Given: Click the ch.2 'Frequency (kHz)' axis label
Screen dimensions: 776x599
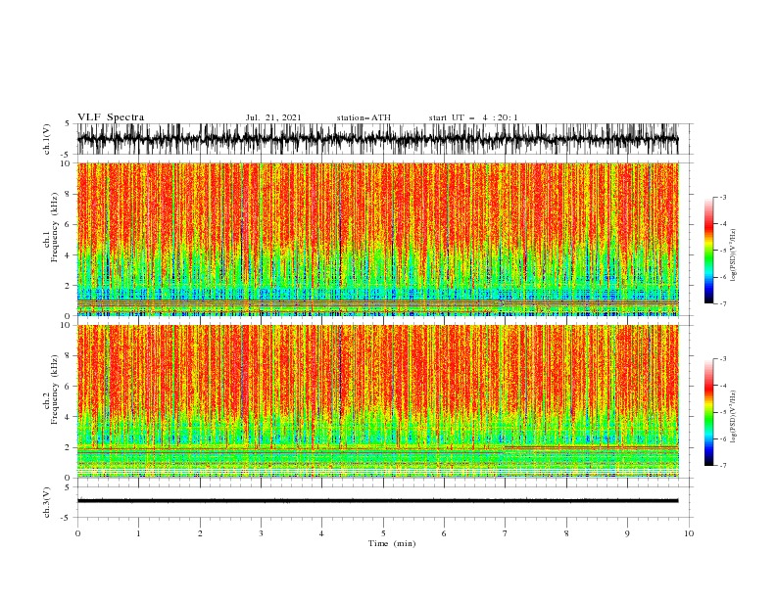Looking at the screenshot, I should pyautogui.click(x=55, y=390).
